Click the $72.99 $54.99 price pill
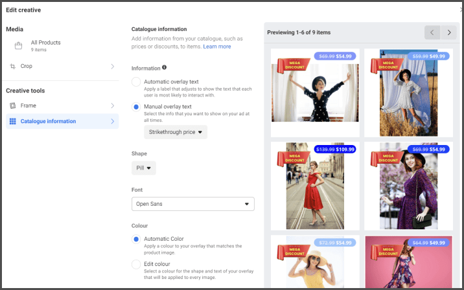Viewport: 464px width, 290px height. click(x=335, y=243)
